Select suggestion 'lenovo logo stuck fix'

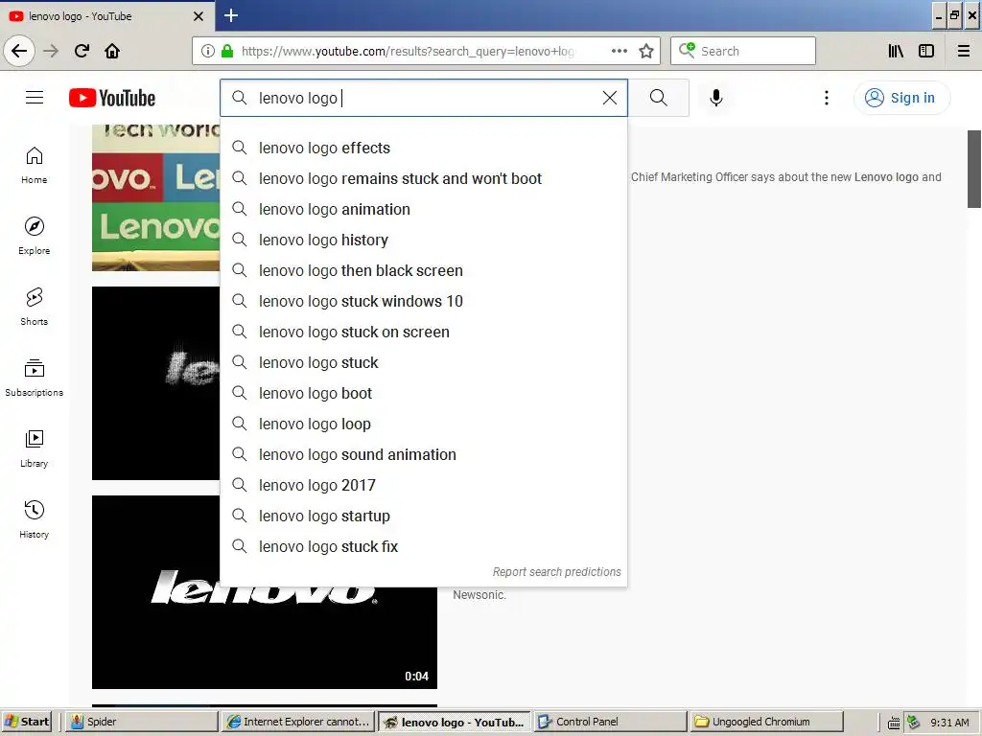[423, 546]
